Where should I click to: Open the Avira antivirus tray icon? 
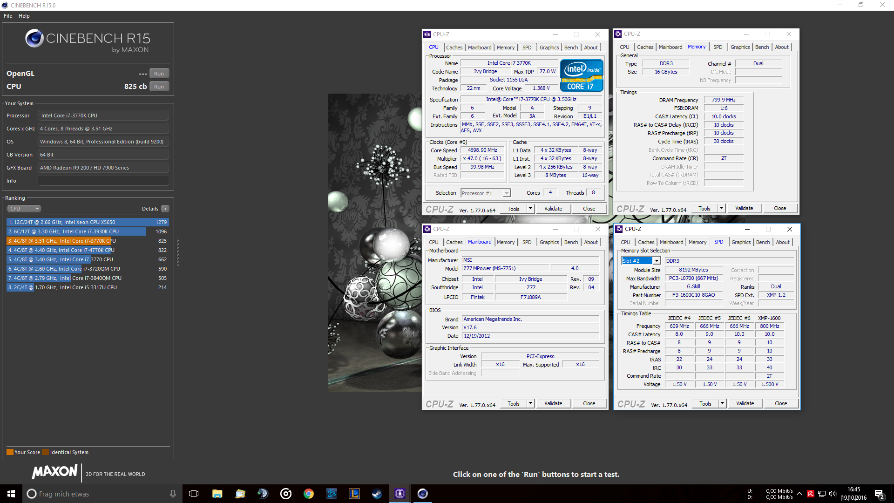[x=811, y=494]
